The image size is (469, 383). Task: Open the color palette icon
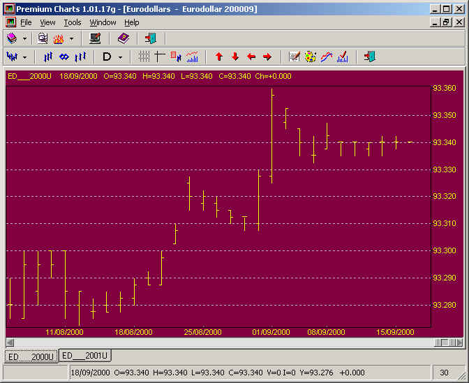coord(310,57)
